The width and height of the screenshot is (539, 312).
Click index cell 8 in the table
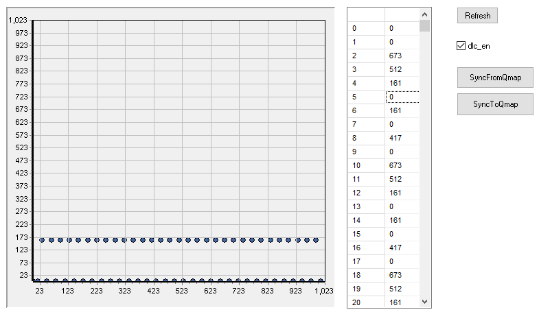coord(366,138)
